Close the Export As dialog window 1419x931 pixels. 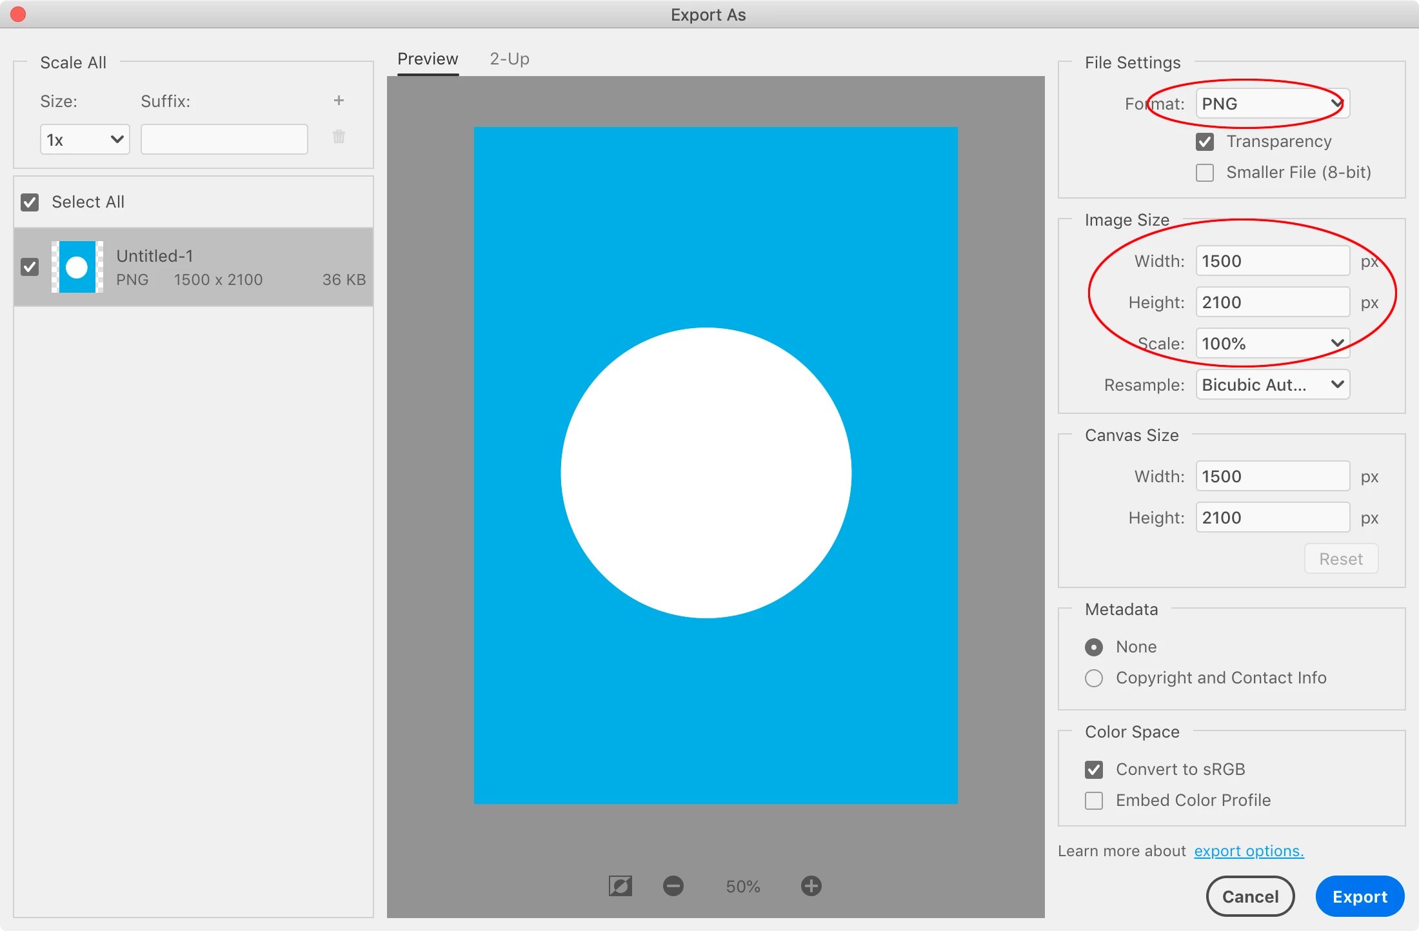pos(18,14)
